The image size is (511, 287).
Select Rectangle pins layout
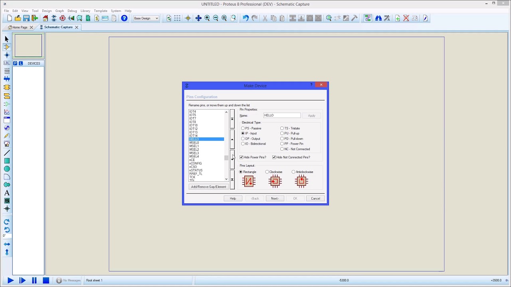248,172
